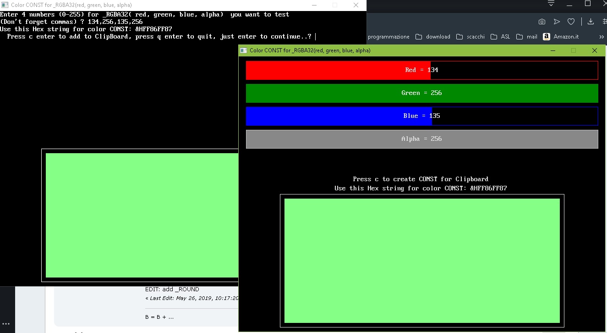607x333 pixels.
Task: Click the three-dots icon in browser sidebar
Action: click(x=6, y=324)
